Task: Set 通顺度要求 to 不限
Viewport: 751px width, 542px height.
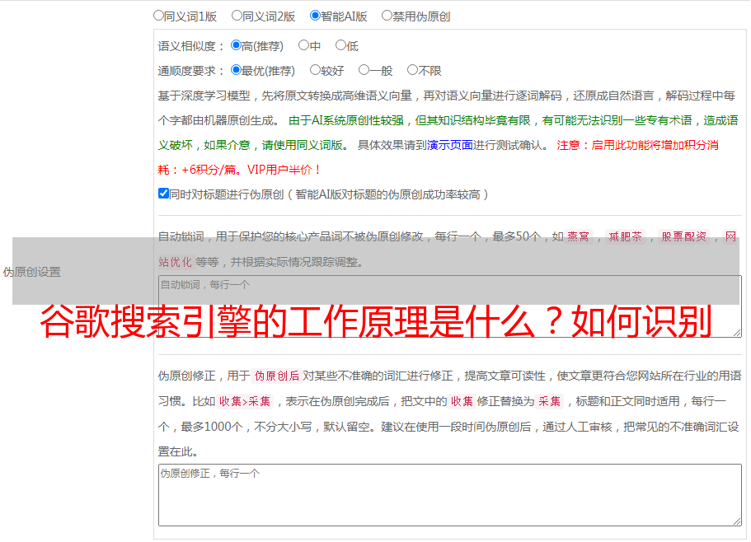Action: (x=412, y=70)
